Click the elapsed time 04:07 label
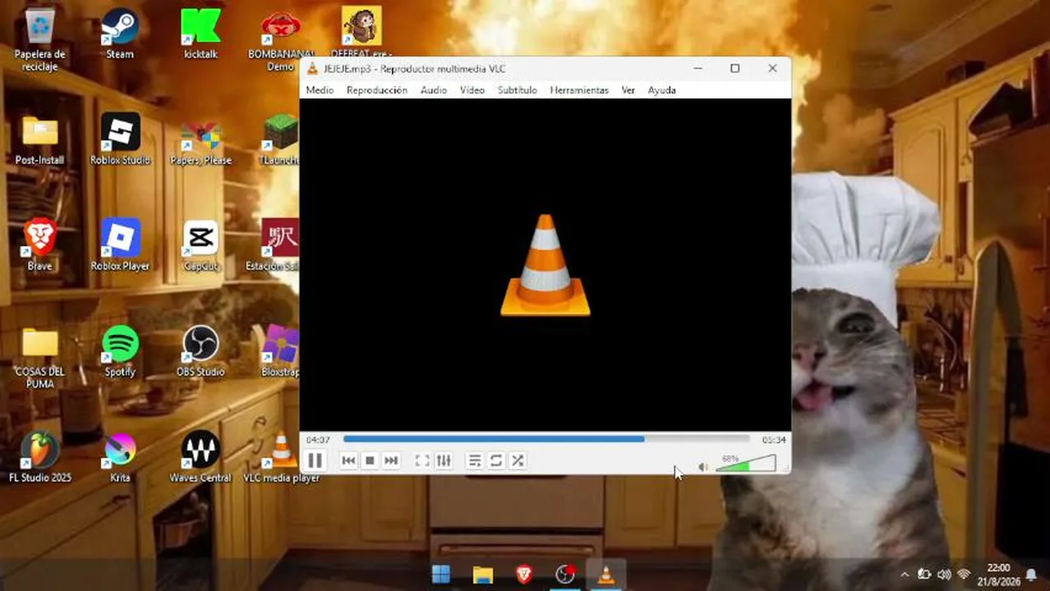The image size is (1050, 591). point(318,440)
